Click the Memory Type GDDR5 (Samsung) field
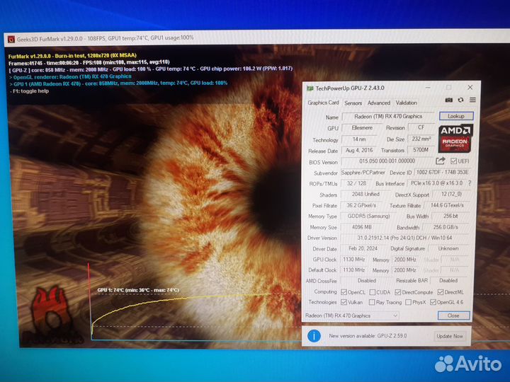Image resolution: width=510 pixels, height=382 pixels. click(368, 216)
